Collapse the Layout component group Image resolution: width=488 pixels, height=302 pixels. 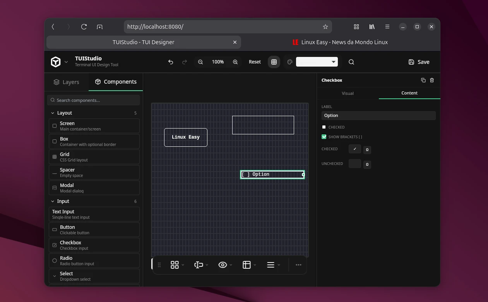(x=53, y=113)
